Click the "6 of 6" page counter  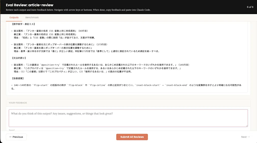(x=250, y=7)
